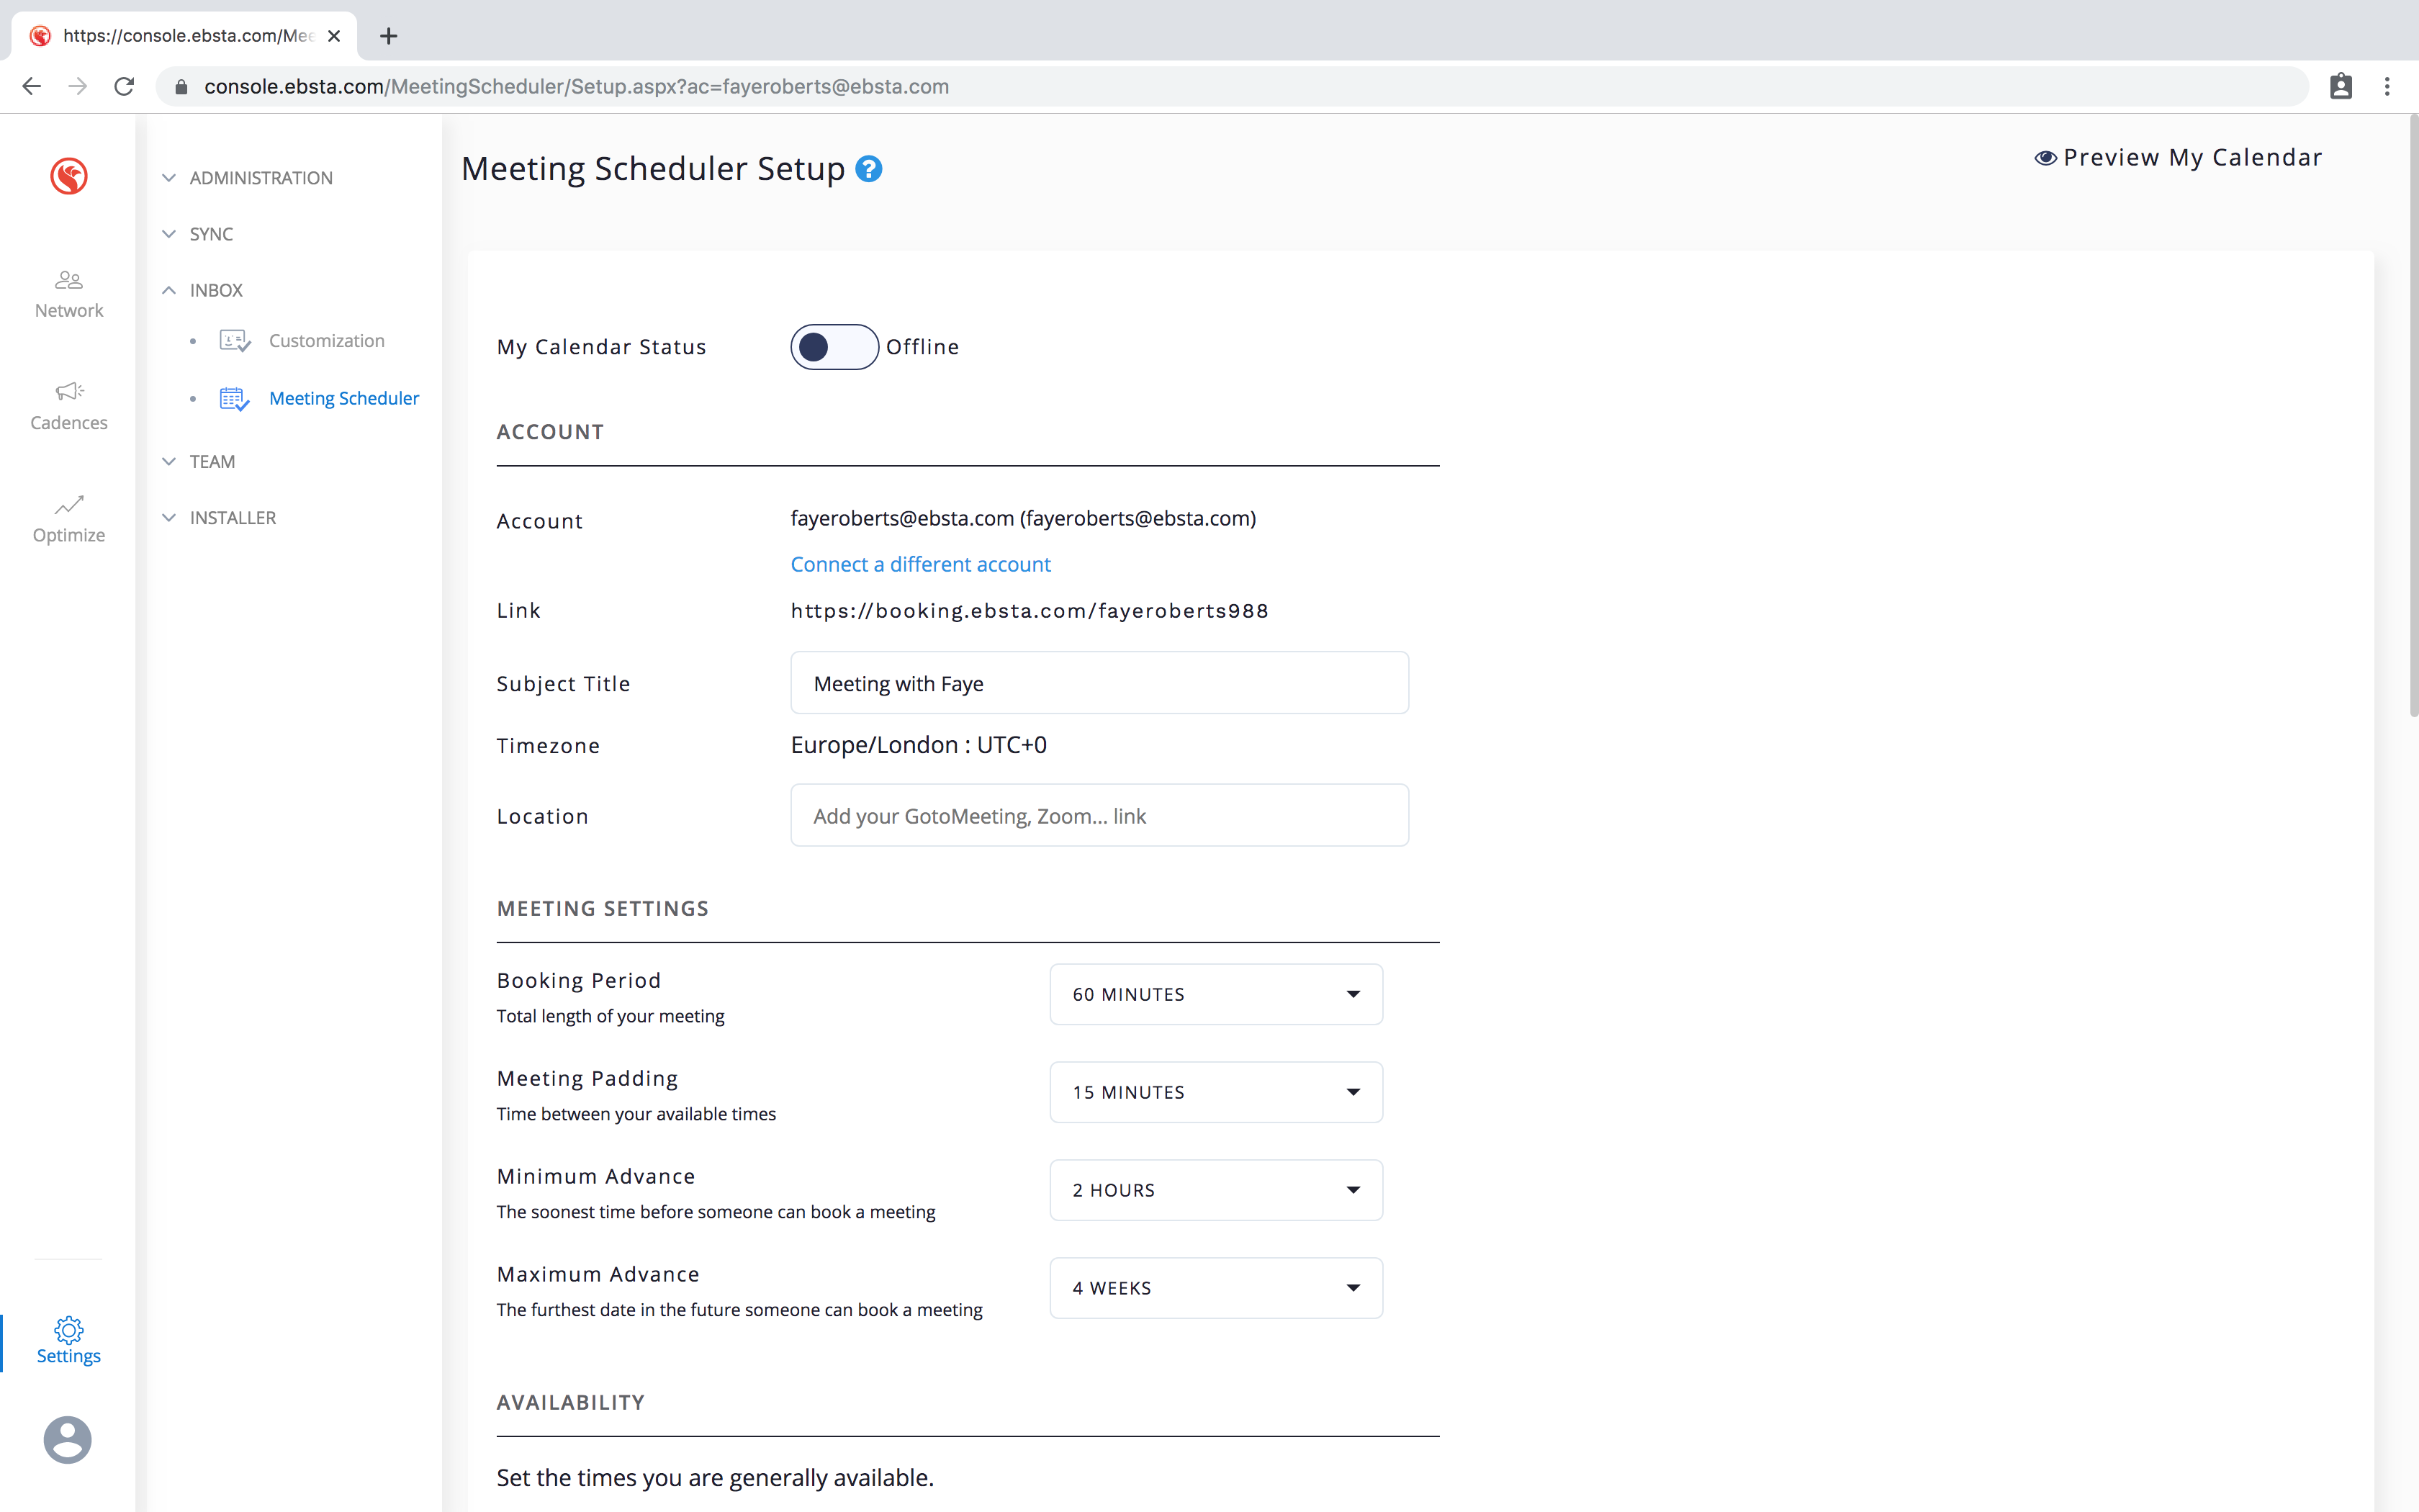Expand the TEAM menu section

(212, 462)
